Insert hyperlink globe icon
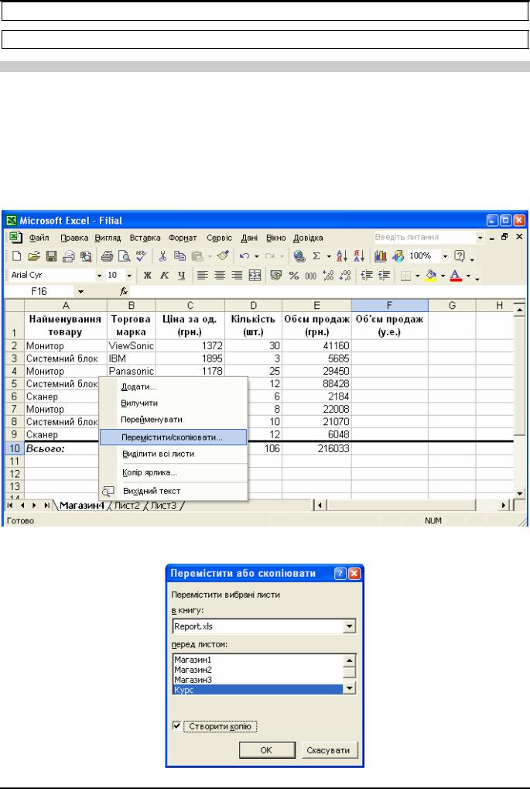 click(x=299, y=256)
